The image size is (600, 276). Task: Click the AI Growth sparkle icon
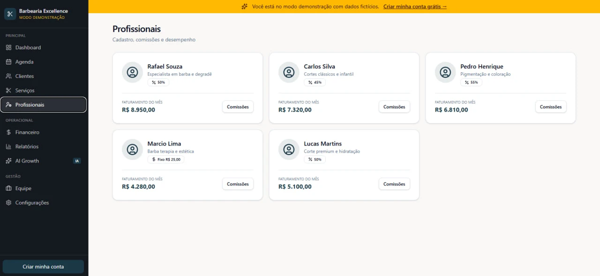[x=8, y=161]
